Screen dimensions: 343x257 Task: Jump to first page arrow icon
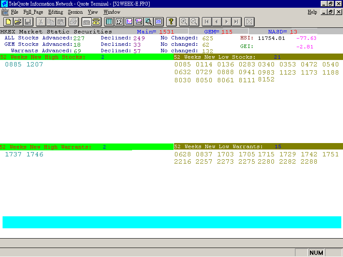[x=207, y=22]
